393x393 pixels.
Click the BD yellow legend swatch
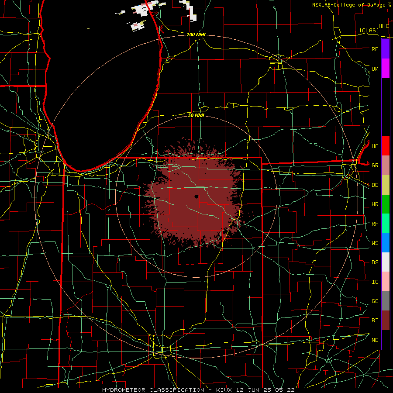tap(386, 185)
